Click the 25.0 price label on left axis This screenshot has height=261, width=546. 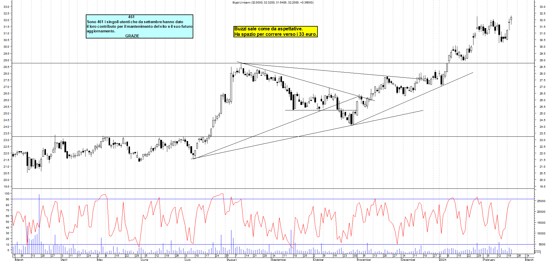click(7, 113)
